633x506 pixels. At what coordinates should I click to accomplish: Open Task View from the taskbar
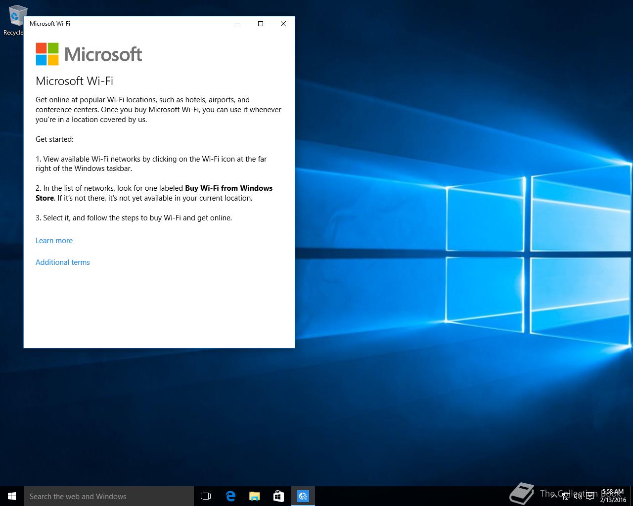point(206,496)
